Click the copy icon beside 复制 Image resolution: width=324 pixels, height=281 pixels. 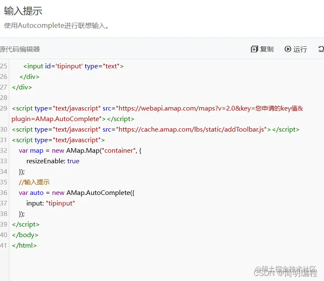pos(254,49)
